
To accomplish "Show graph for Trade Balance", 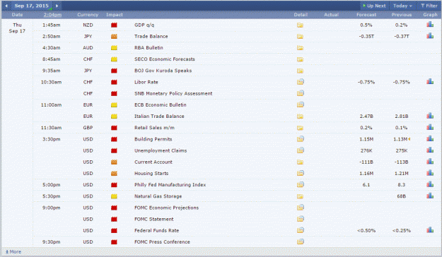I will (430, 36).
